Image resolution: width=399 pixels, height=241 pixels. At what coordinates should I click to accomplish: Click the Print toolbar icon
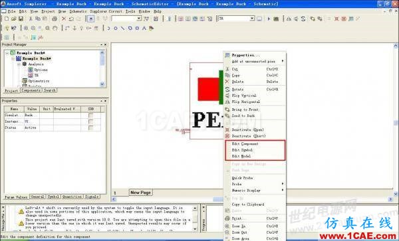coord(55,19)
